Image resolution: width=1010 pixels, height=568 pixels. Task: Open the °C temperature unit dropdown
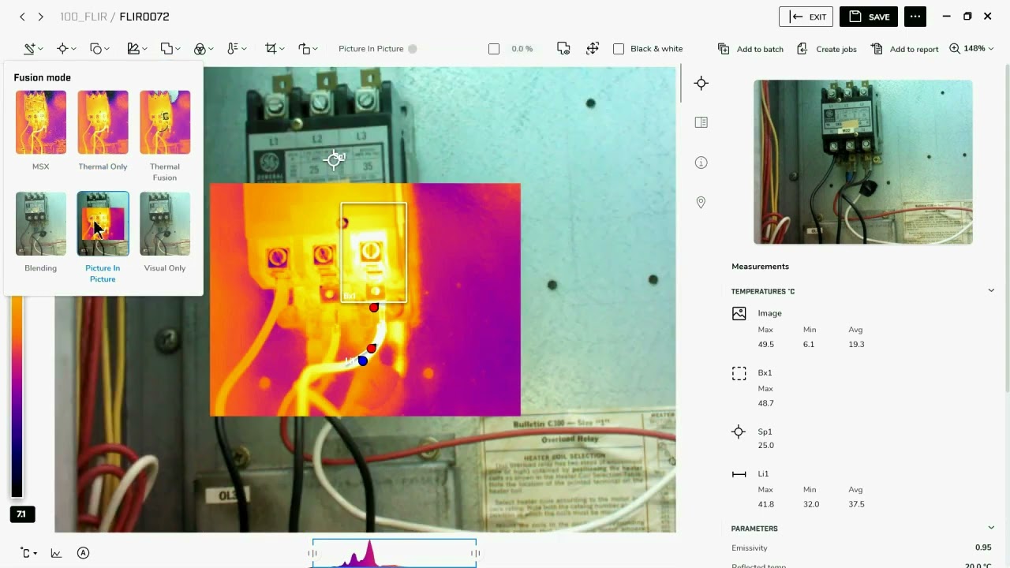tap(28, 553)
